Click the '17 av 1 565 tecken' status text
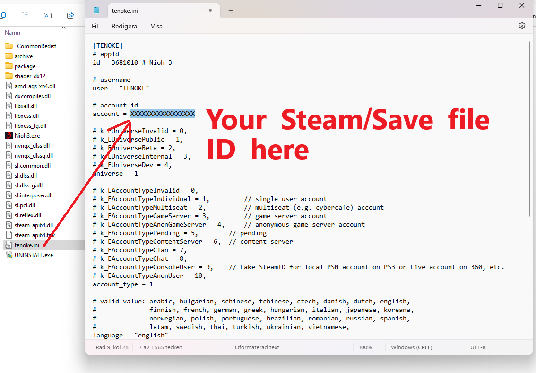 coord(159,347)
